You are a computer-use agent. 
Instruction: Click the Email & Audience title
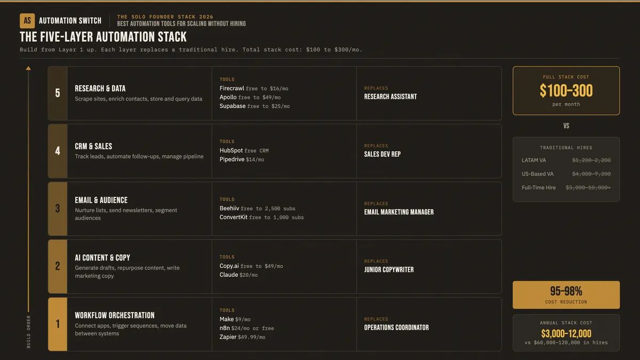(x=101, y=200)
